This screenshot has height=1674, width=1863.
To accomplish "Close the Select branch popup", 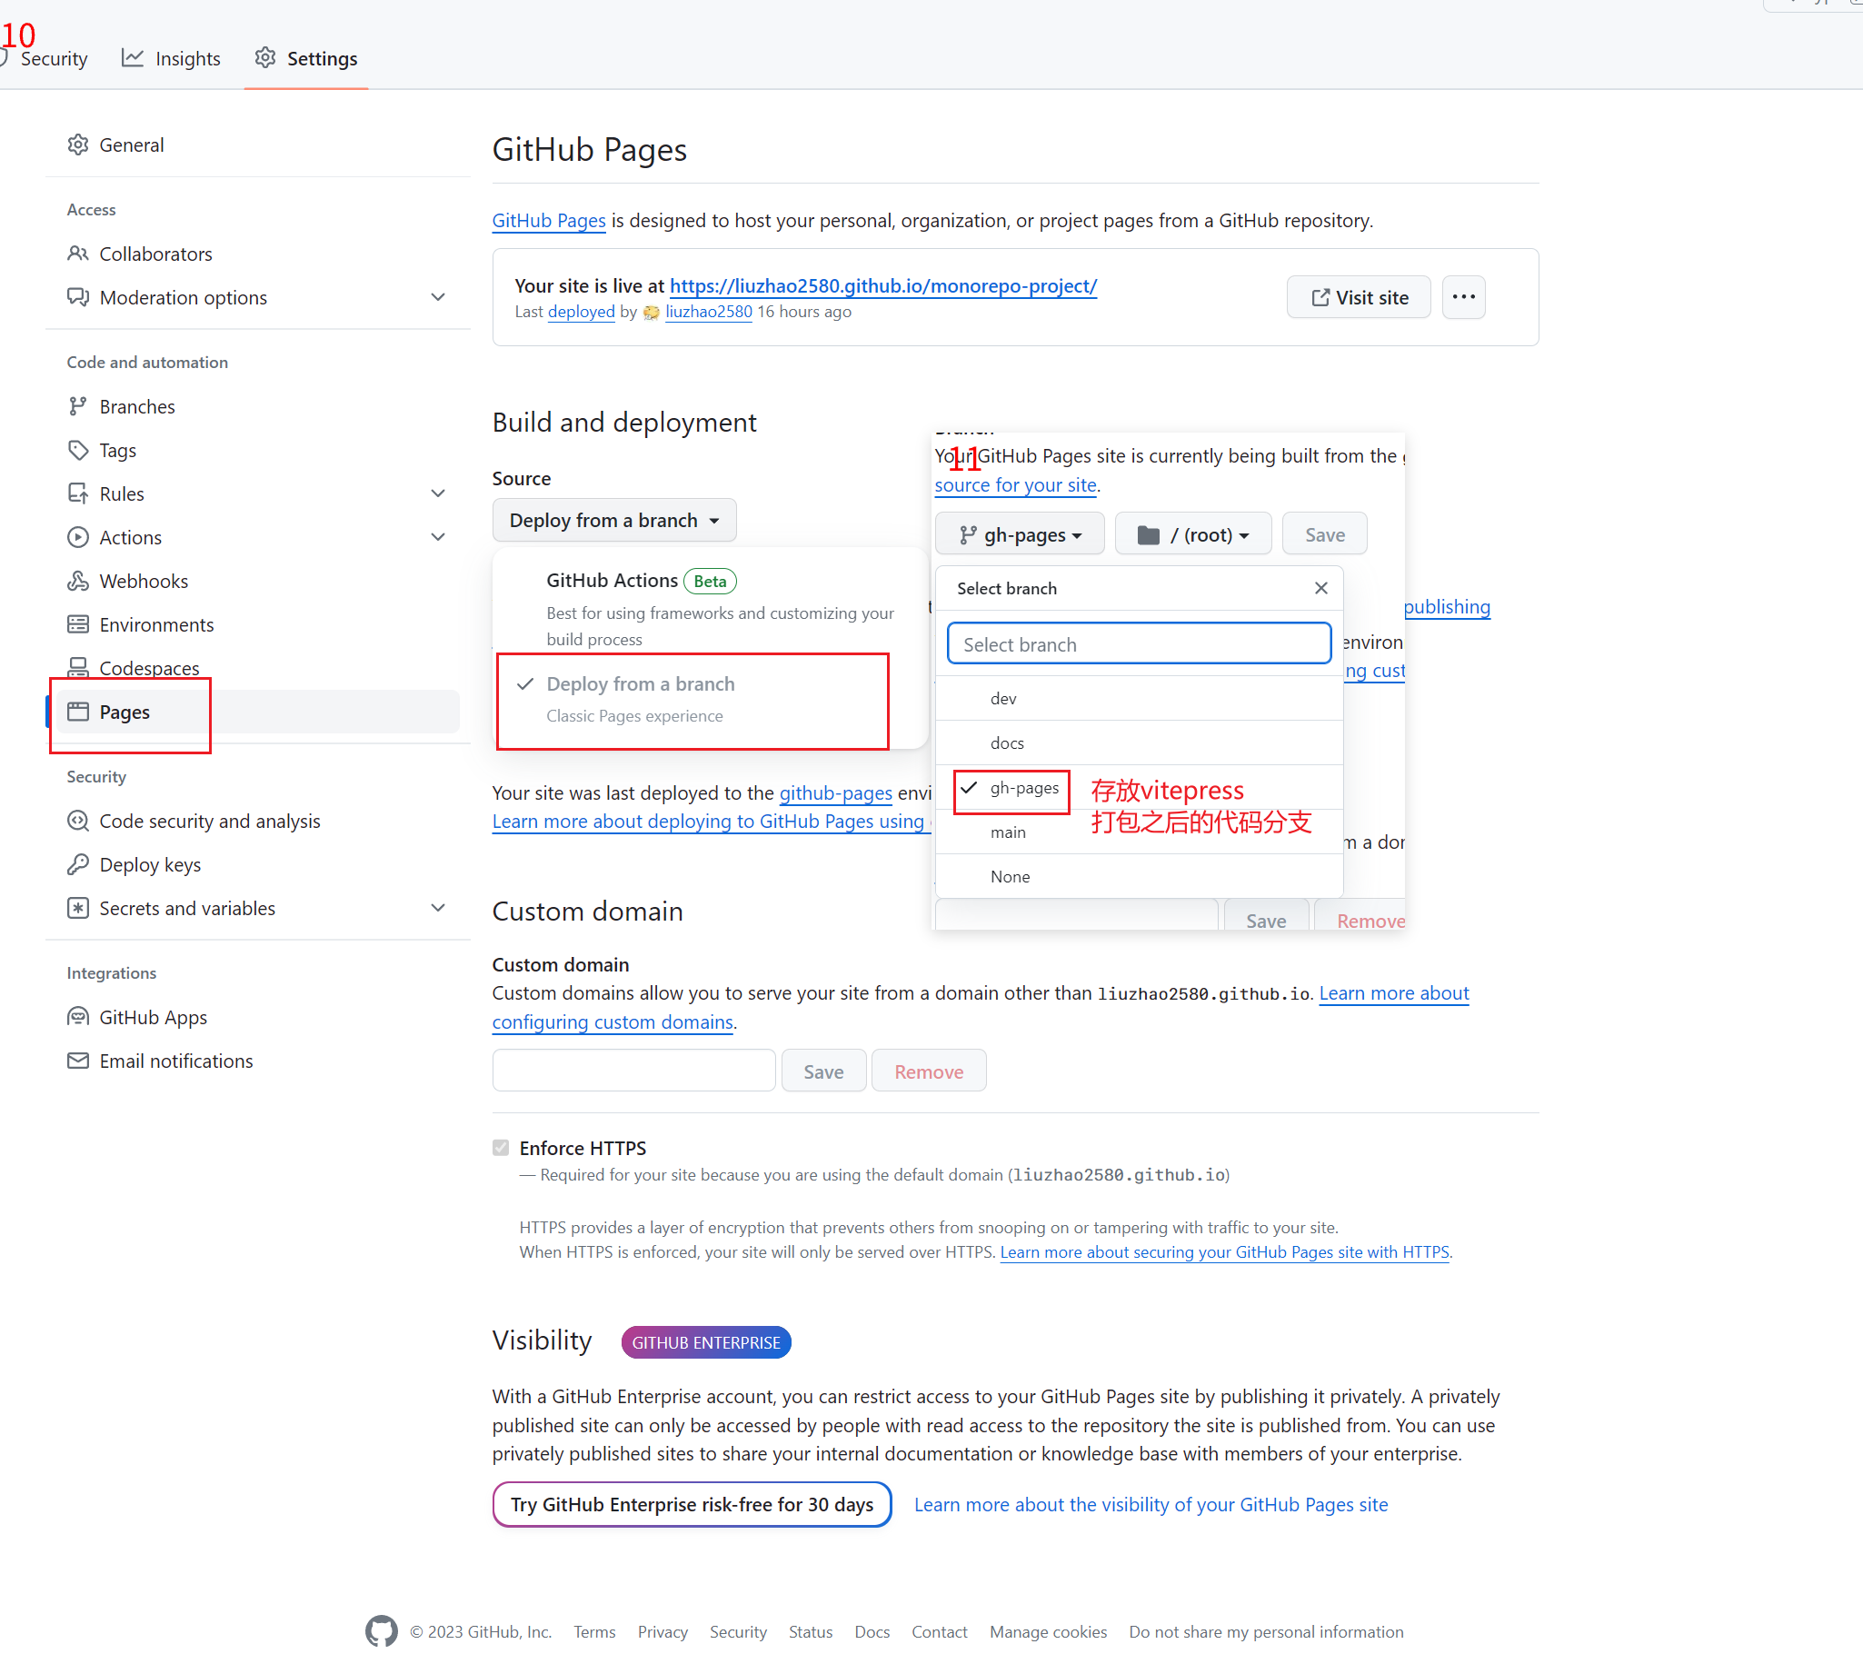I will click(x=1320, y=588).
